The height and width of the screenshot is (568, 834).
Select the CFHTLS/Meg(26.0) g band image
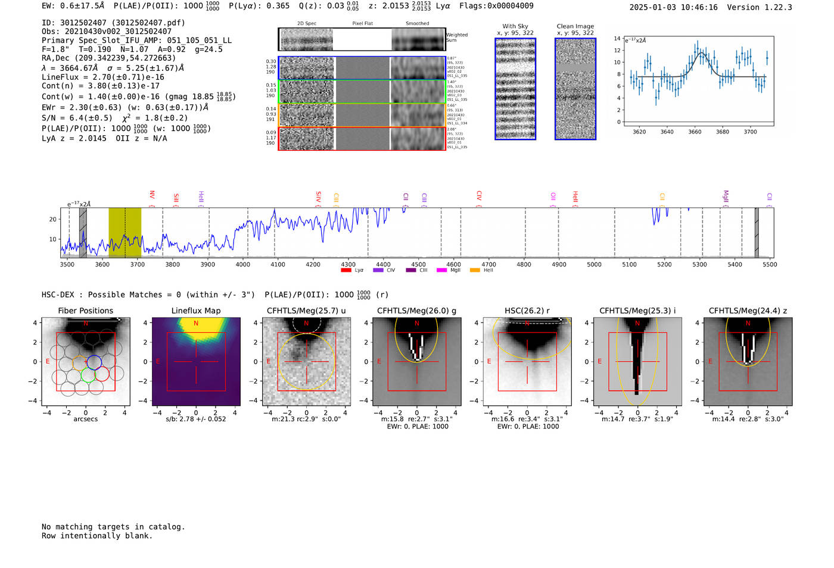tap(417, 362)
